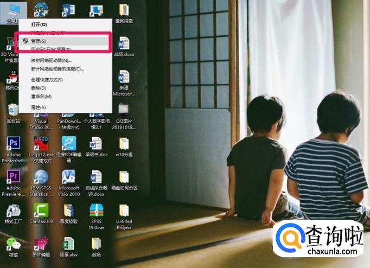Viewport: 370px width, 268px height.
Task: Open SPSS 19.0.rar archive
Action: coord(96,210)
